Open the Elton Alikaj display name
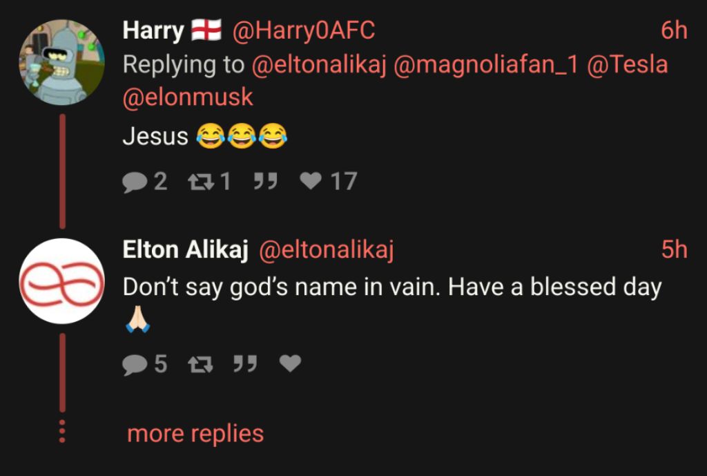Screen dimensions: 707x476 [x=185, y=250]
